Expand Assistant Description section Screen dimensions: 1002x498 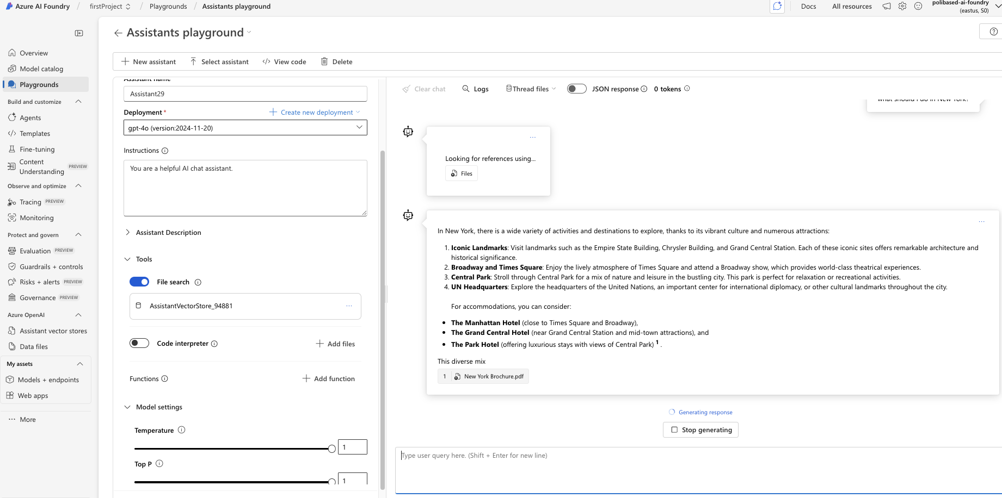(x=163, y=233)
